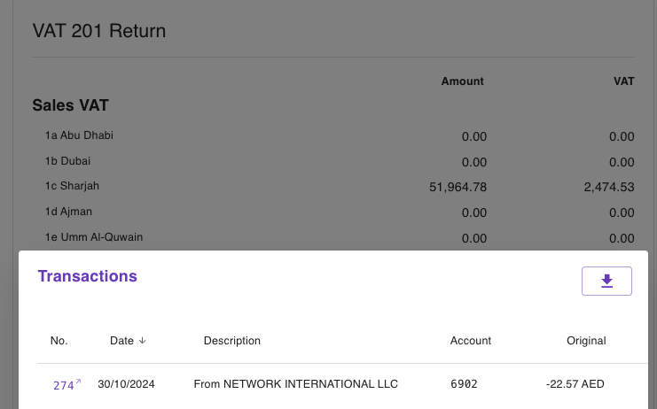The image size is (657, 409).
Task: Open transaction 274 external link arrow
Action: (x=78, y=382)
